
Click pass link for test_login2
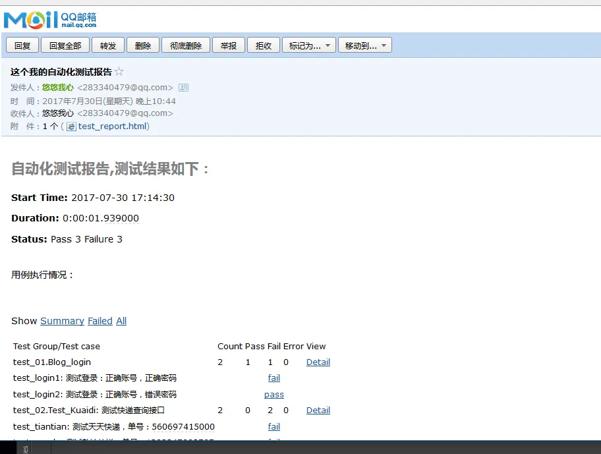(274, 395)
